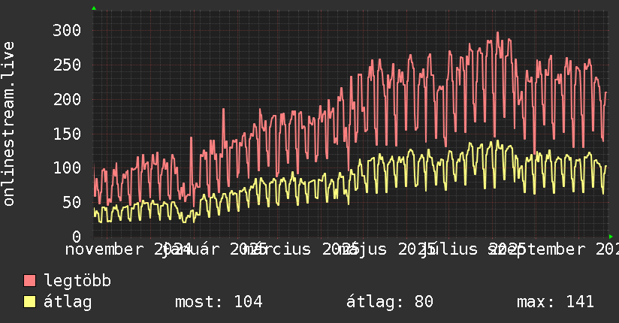Click the green arrow atop the y-axis
The image size is (619, 323).
tap(94, 8)
